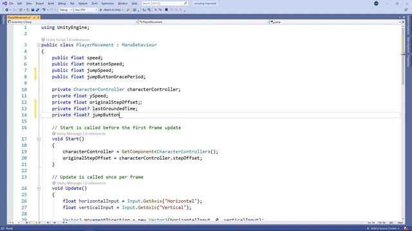Click the 'GetComponent' call on line 19
Image resolution: width=412 pixels, height=231 pixels.
(137, 151)
